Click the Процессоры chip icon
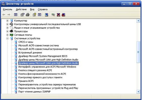This screenshot has width=151, height=100. point(12,31)
